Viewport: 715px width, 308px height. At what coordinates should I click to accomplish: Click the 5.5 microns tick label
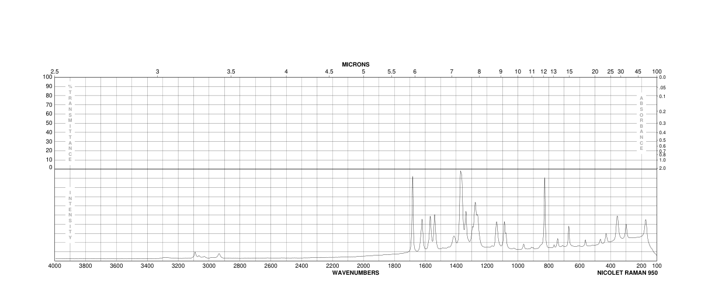coord(391,71)
